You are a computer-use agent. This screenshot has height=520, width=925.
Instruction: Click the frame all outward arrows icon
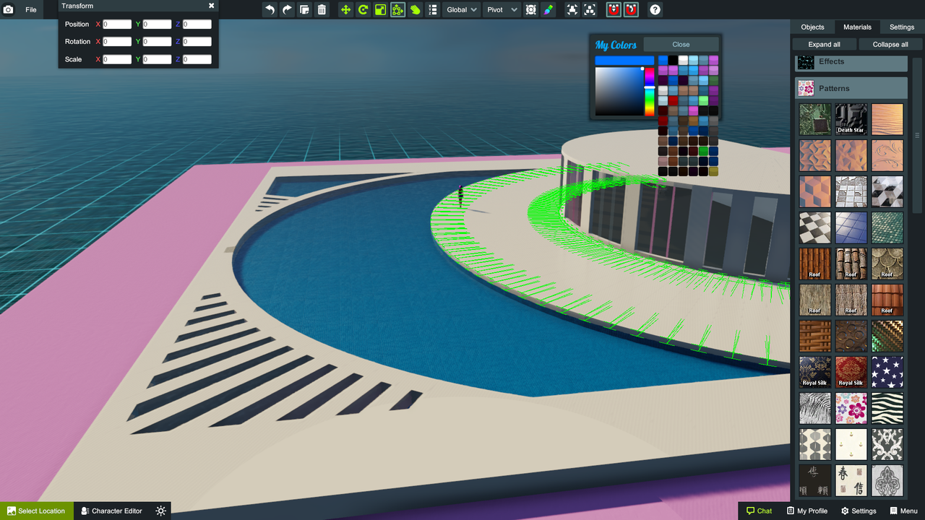click(x=590, y=10)
